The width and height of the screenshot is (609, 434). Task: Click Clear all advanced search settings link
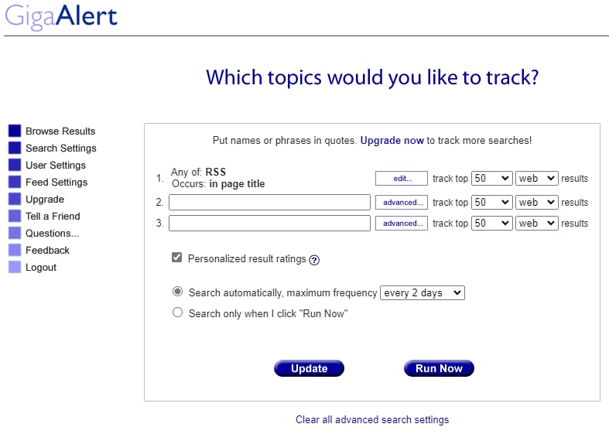point(372,419)
